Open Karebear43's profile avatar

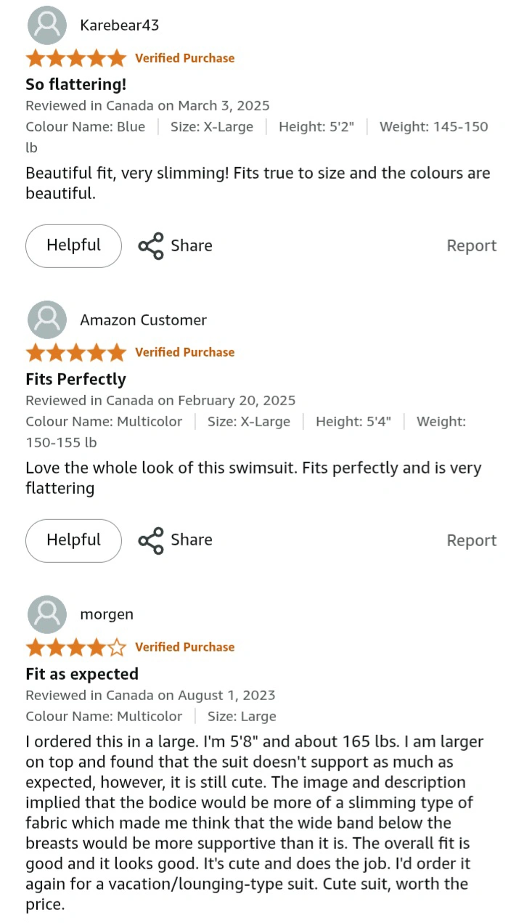tap(46, 25)
